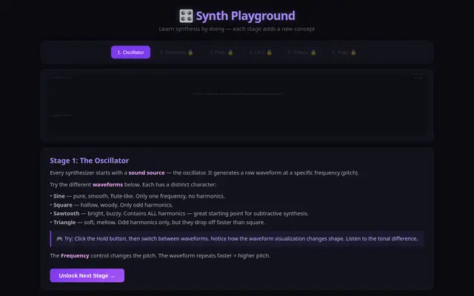Click the gamepad icon in the Try tip

click(59, 238)
